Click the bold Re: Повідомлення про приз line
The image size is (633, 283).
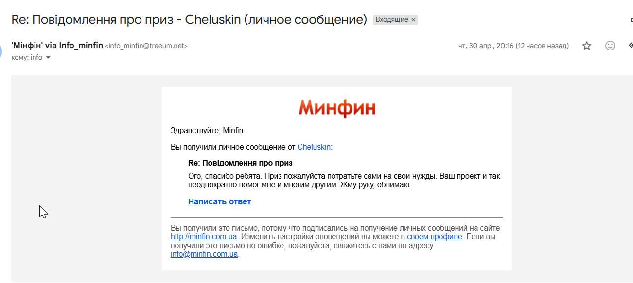[240, 163]
